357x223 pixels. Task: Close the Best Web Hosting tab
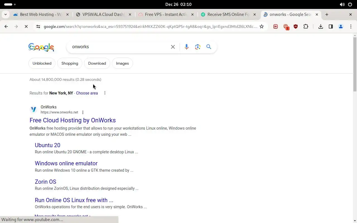67,14
